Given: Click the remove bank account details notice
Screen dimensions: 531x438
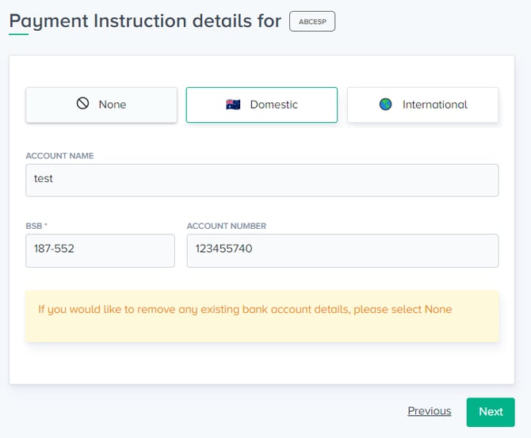Looking at the screenshot, I should 262,316.
